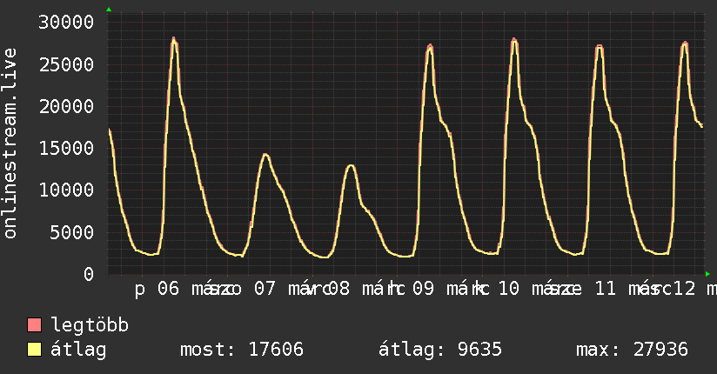Click the max: 27936 statistic
Image resolution: width=717 pixels, height=374 pixels.
pos(632,350)
